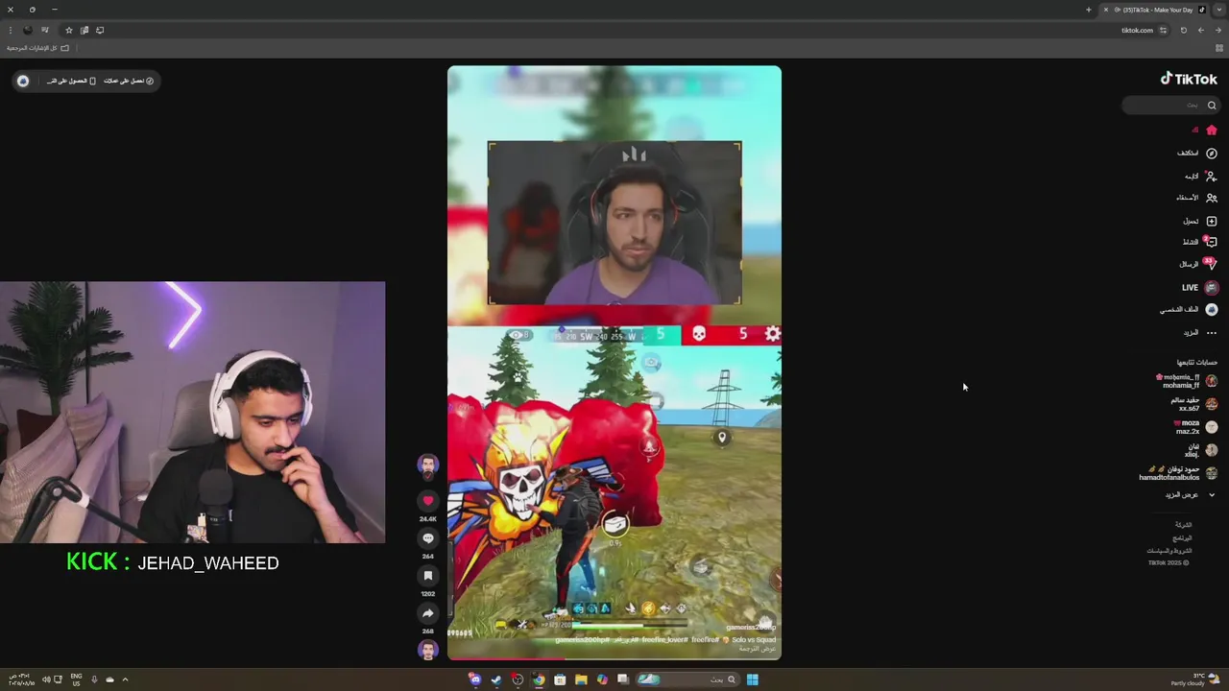Open the More three-dots sidebar item
This screenshot has height=691, width=1229.
tap(1212, 333)
